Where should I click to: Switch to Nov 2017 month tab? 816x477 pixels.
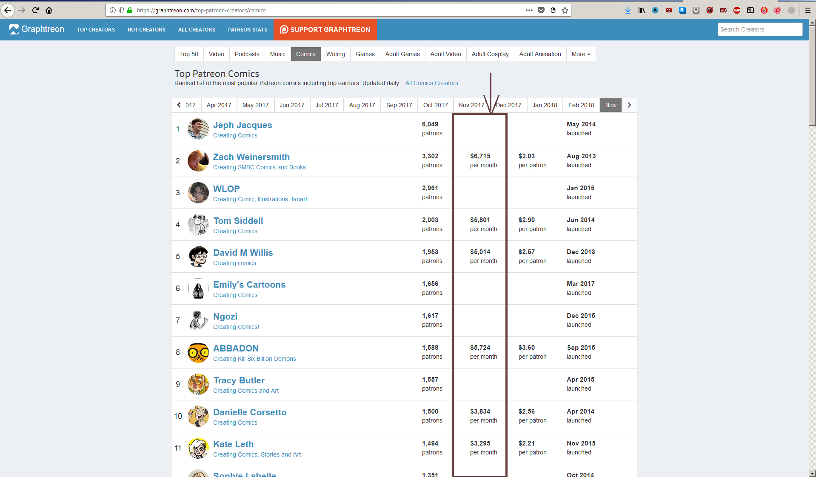(471, 105)
